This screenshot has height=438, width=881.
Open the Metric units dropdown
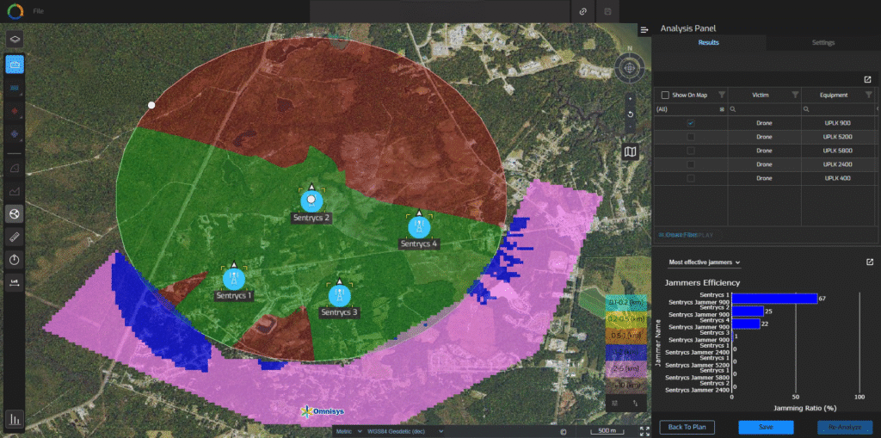[x=348, y=431]
